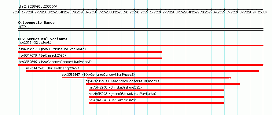Click the thick red bar of esv3589647
This screenshot has width=272, height=115.
tap(158, 78)
